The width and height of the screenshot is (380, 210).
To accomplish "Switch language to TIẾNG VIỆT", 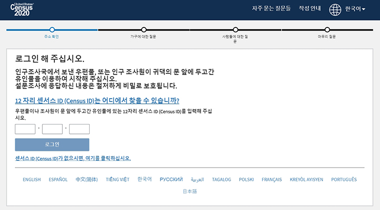I will click(118, 179).
